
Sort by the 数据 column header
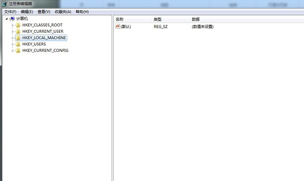coord(247,19)
